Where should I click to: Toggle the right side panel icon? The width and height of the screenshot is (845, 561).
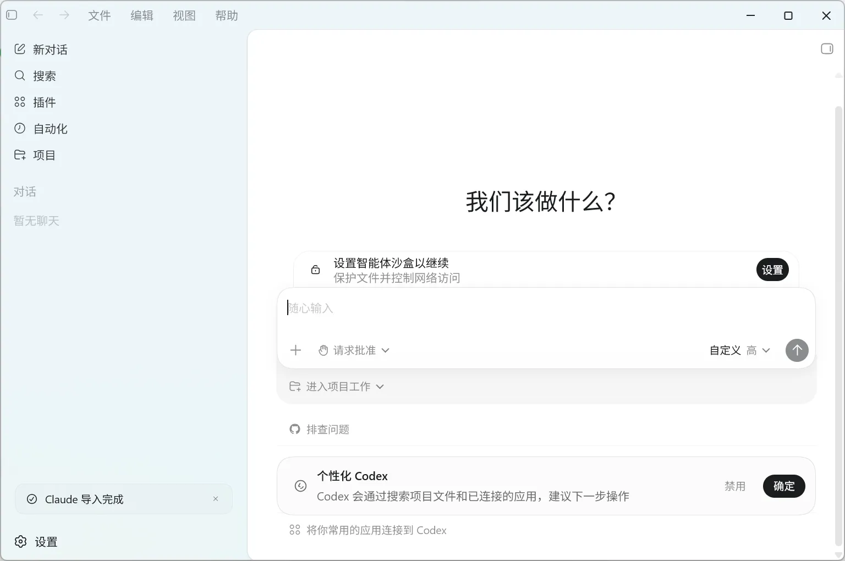click(827, 48)
